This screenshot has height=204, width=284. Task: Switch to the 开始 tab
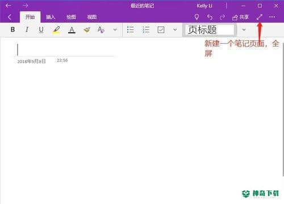(30, 17)
